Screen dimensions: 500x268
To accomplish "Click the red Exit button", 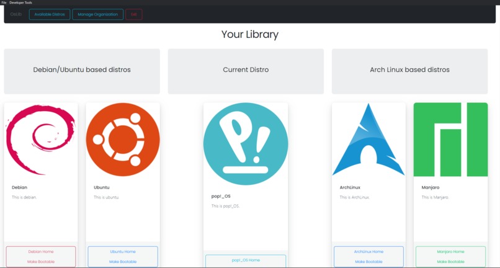I will 134,14.
